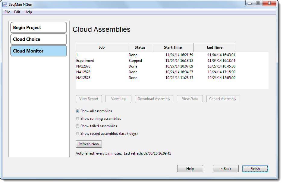Click end time 10/24/14 17:15:00
The image size is (283, 184).
222,72
